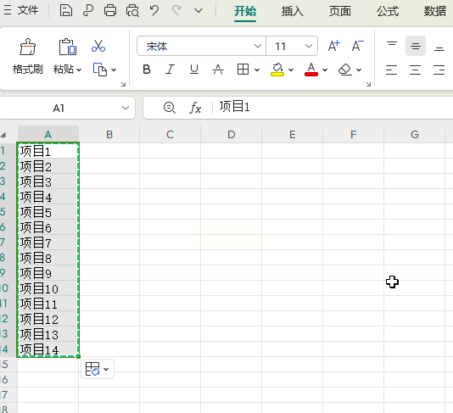Open the font name dropdown 宋体

201,46
